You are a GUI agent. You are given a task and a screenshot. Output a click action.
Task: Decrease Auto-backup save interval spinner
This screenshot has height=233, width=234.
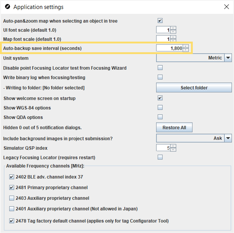(x=186, y=50)
